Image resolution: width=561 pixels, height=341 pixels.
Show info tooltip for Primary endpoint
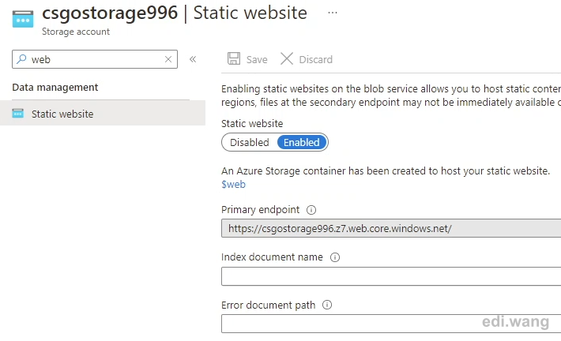coord(311,210)
